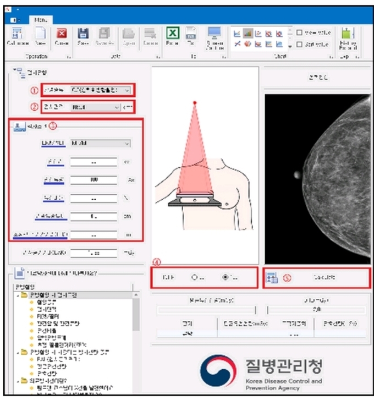Screen dimensions: 374x400
Task: Switch to the Main ribbon tab
Action: point(41,20)
